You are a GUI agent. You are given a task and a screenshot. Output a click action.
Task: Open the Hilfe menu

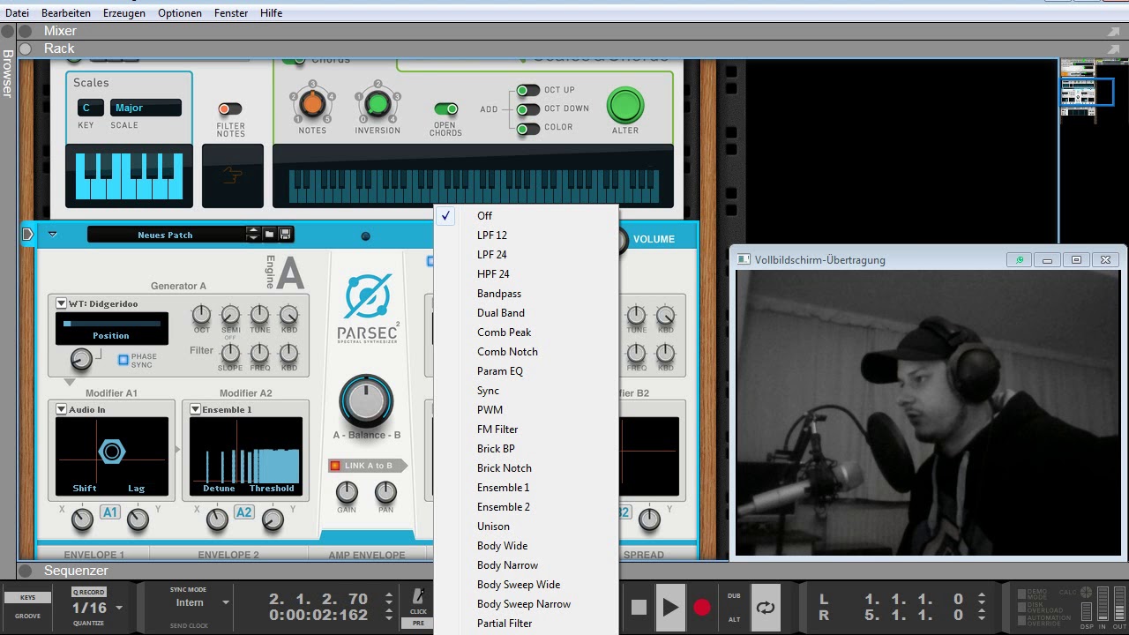[x=272, y=13]
